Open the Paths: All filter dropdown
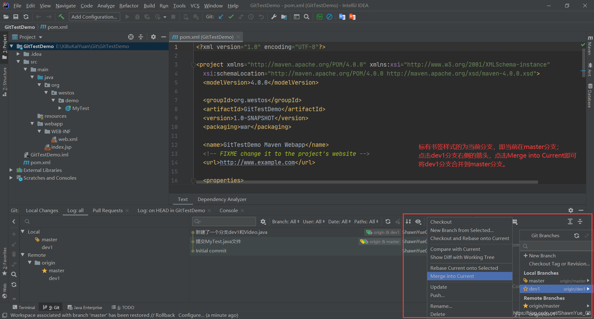The image size is (594, 319). tap(366, 221)
